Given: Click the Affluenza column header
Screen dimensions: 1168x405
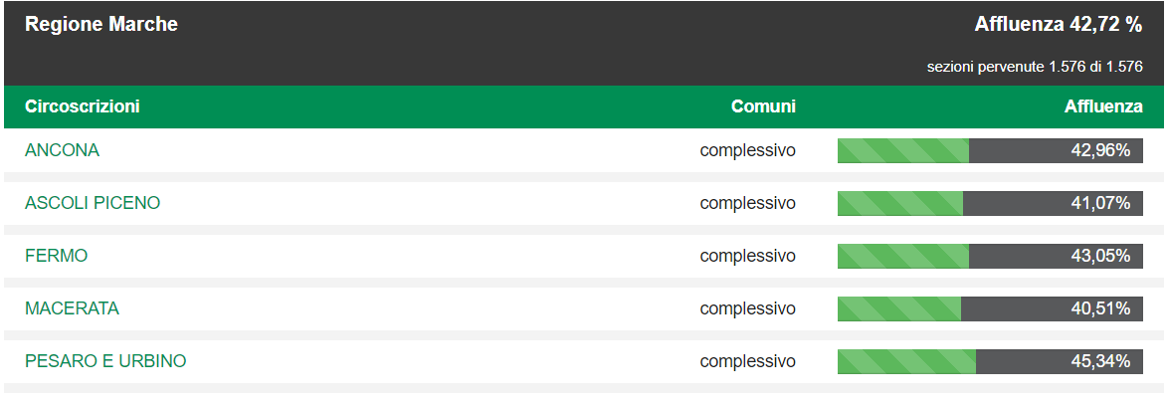Looking at the screenshot, I should click(x=1103, y=106).
